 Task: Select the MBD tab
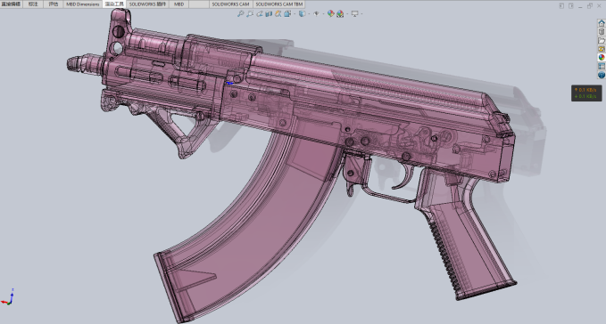click(178, 4)
